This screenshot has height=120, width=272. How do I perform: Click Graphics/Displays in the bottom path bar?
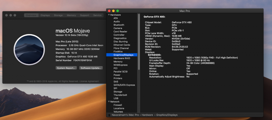tap(167, 115)
